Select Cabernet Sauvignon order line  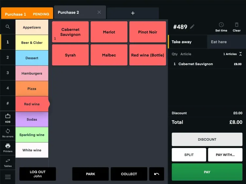tap(207, 64)
